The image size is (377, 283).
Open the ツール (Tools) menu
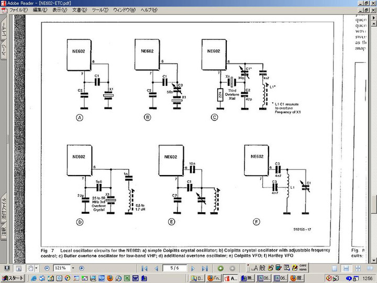pyautogui.click(x=99, y=10)
